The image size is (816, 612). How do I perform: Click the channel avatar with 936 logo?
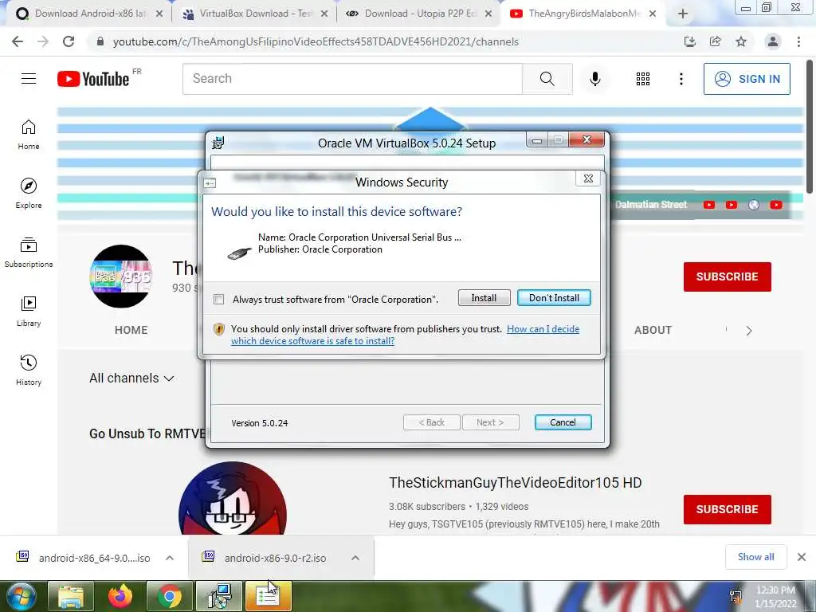121,277
